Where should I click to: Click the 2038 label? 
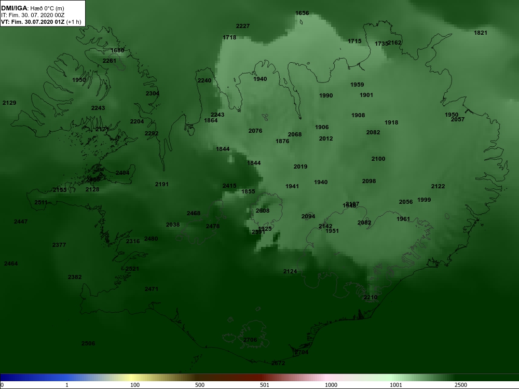point(172,225)
